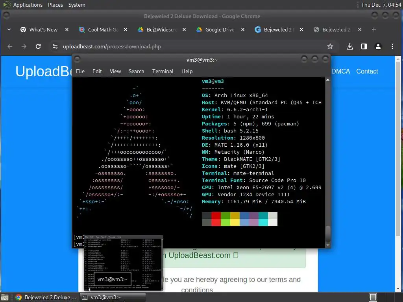Image resolution: width=403 pixels, height=302 pixels.
Task: Click the OS: Arch Linux x86_64 line
Action: [235, 95]
